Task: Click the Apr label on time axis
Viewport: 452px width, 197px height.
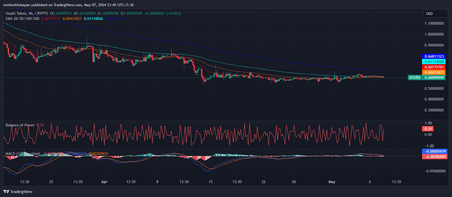Action: [x=104, y=182]
